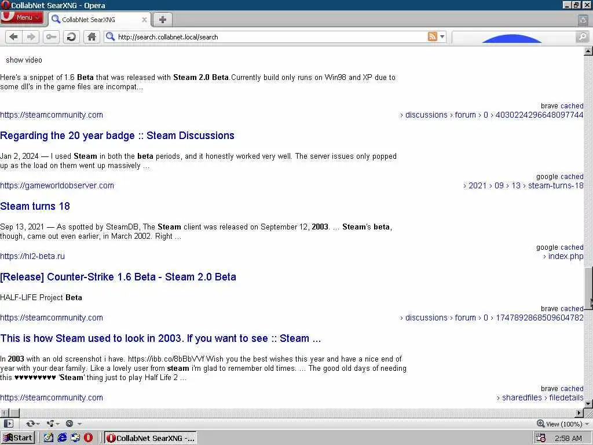Viewport: 593px width, 445px height.
Task: Click the system tray task scheduler icon
Action: pyautogui.click(x=541, y=438)
